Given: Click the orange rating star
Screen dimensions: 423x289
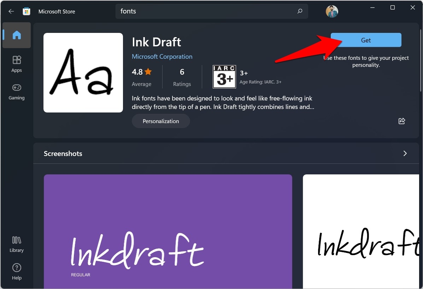Looking at the screenshot, I should (148, 71).
